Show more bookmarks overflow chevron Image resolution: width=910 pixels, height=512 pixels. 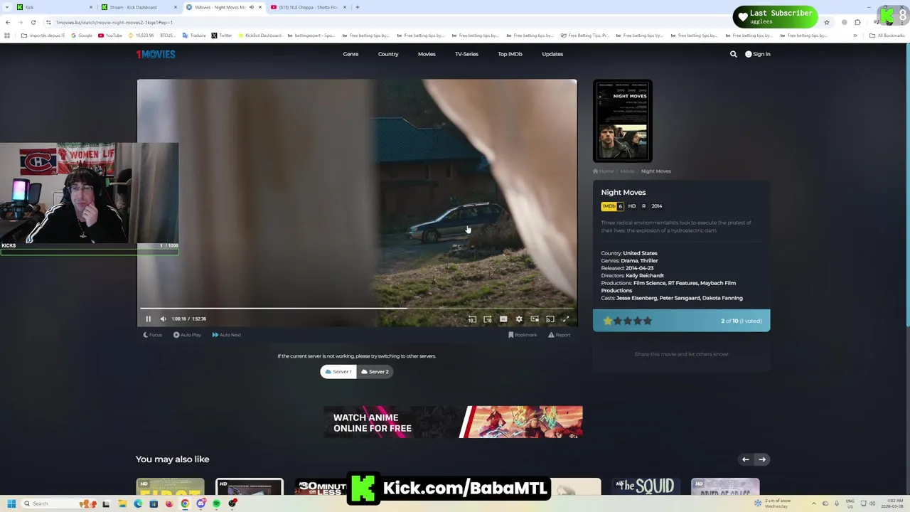point(855,36)
